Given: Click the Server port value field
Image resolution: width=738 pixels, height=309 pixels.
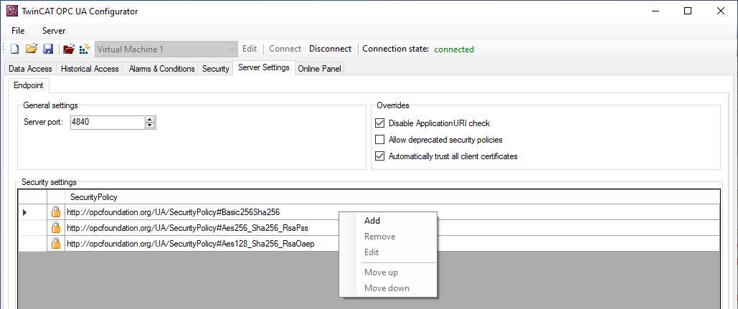Looking at the screenshot, I should (108, 123).
